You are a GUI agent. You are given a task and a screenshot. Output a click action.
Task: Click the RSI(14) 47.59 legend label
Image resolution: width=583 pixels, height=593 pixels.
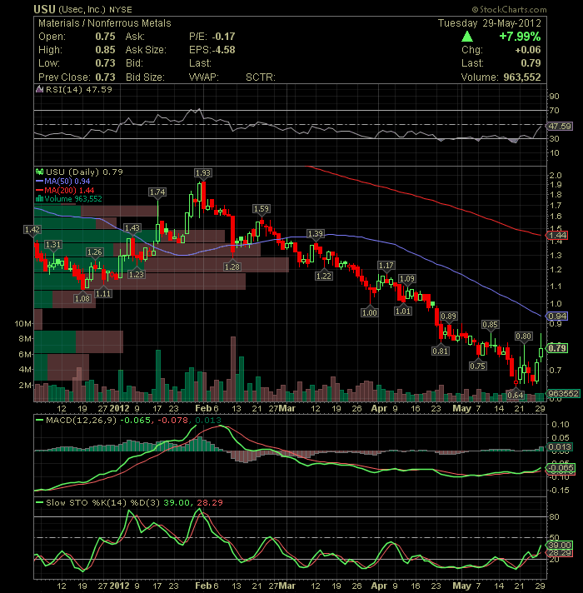tap(78, 90)
